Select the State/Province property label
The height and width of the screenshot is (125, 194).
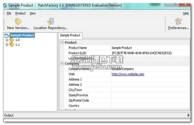(x=78, y=95)
